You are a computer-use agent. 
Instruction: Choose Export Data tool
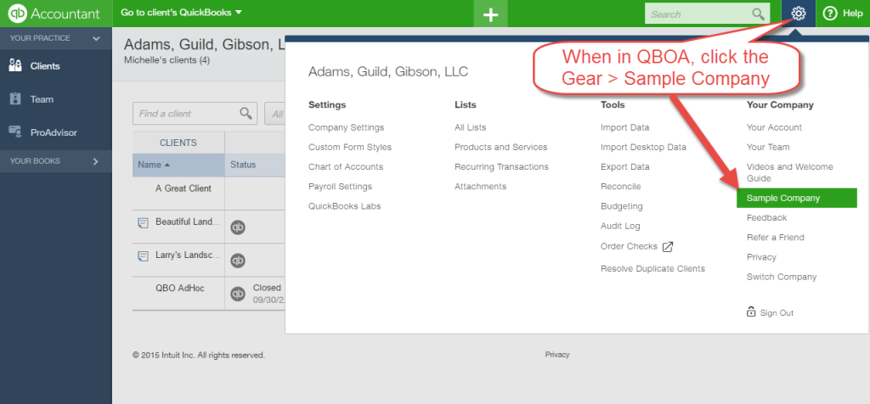coord(625,167)
